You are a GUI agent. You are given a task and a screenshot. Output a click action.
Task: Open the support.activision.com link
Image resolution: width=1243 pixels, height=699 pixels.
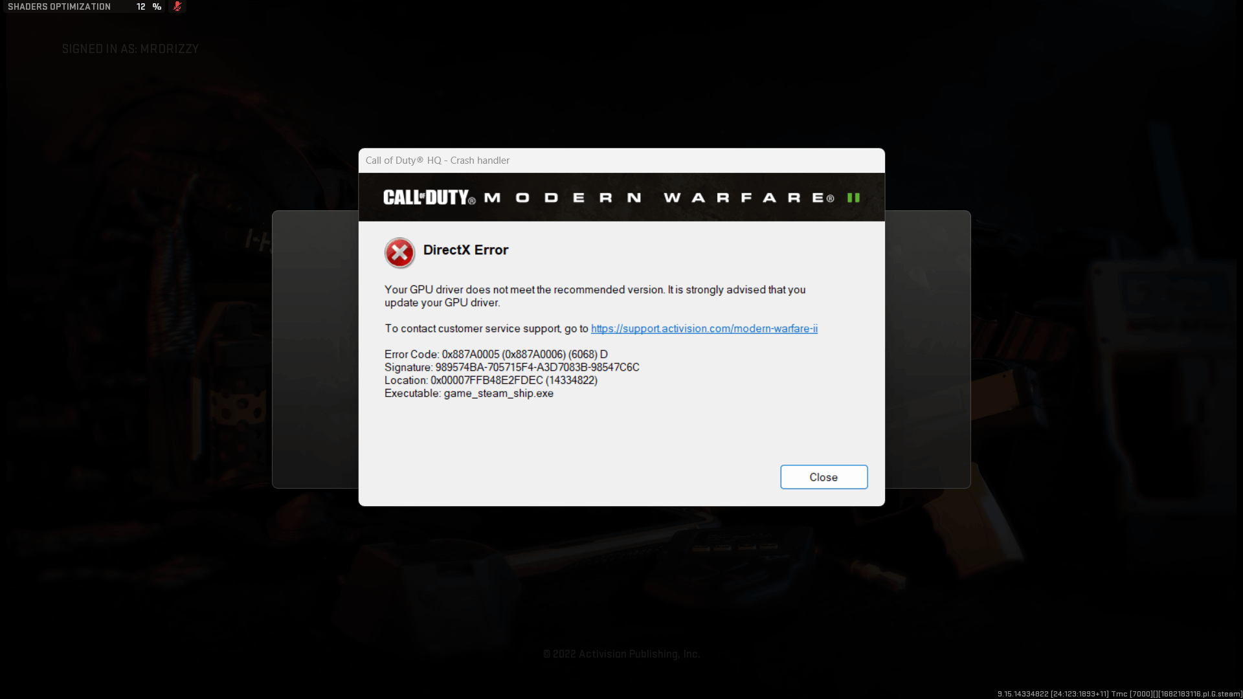704,329
